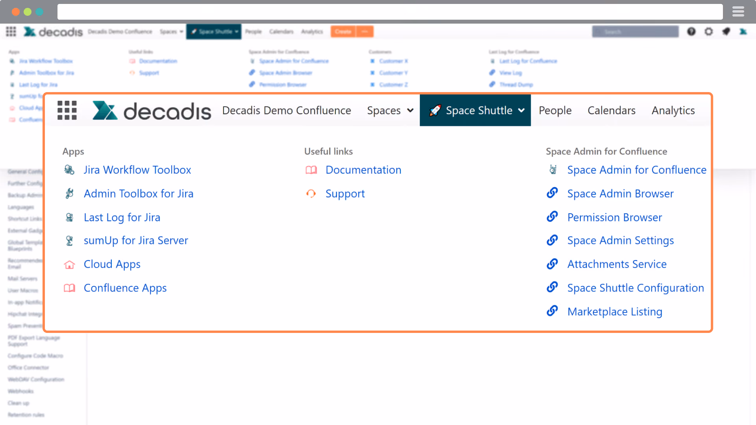Viewport: 756px width, 425px height.
Task: Click the chain icon beside Space Admin Settings
Action: [x=552, y=240]
